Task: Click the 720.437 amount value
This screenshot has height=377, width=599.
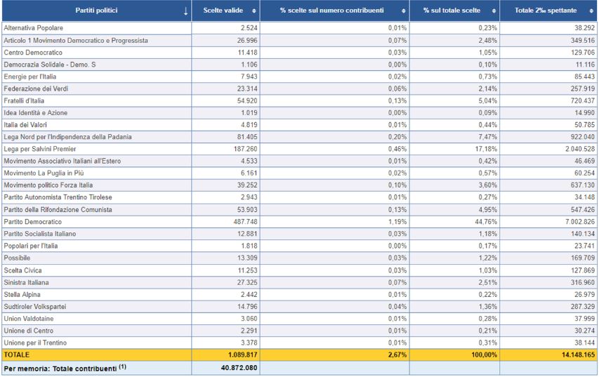Action: [583, 101]
